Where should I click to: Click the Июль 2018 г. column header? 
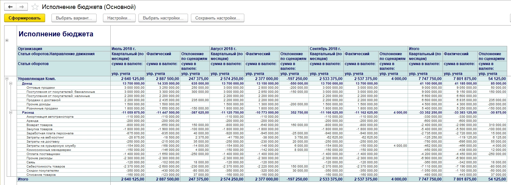tap(123, 49)
